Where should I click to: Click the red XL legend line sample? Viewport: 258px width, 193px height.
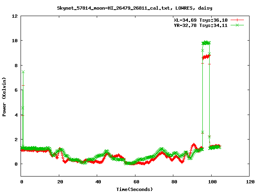[237, 20]
